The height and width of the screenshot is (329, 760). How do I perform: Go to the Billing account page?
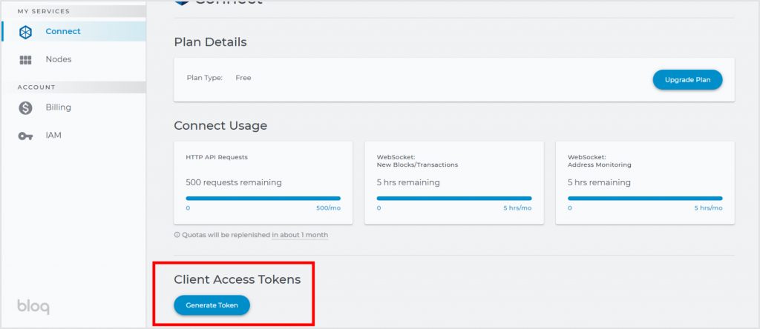click(x=73, y=107)
